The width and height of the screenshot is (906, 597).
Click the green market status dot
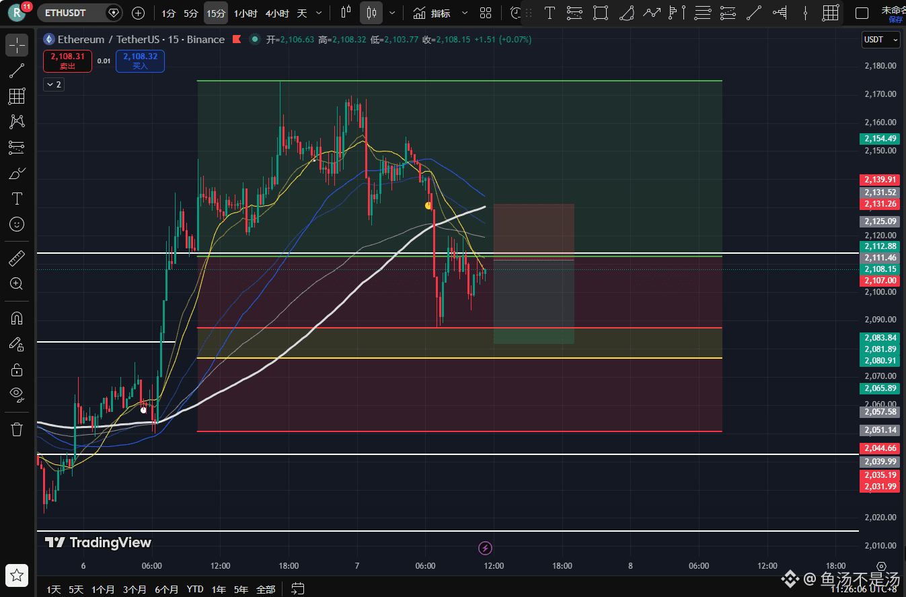254,40
